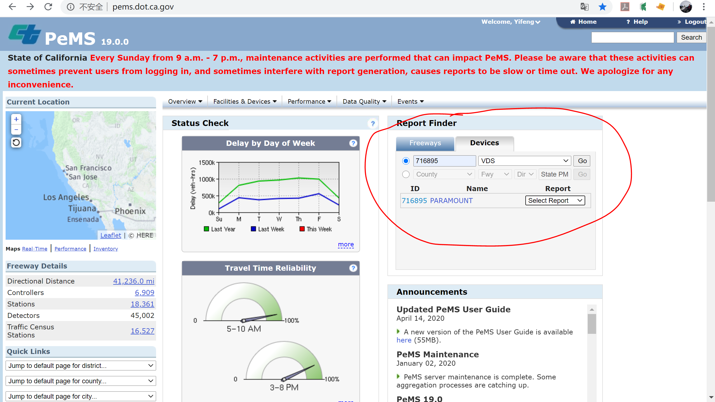Viewport: 715px width, 402px height.
Task: Select the device ID radio button
Action: click(x=406, y=161)
